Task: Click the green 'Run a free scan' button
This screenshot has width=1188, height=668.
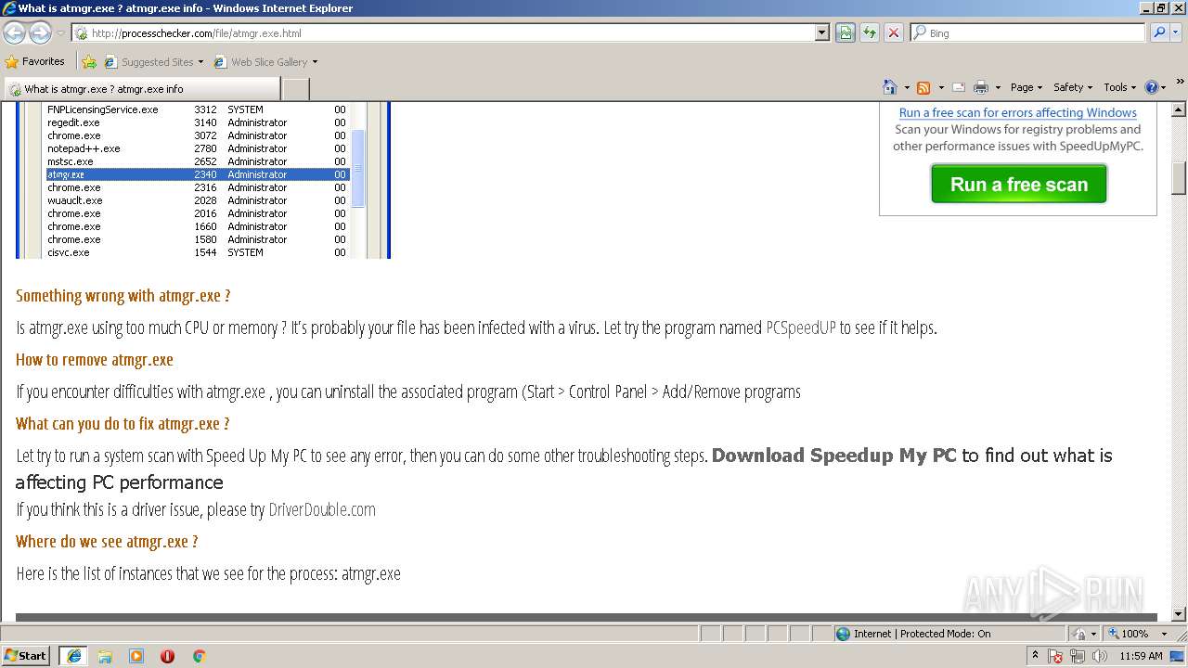Action: [x=1018, y=184]
